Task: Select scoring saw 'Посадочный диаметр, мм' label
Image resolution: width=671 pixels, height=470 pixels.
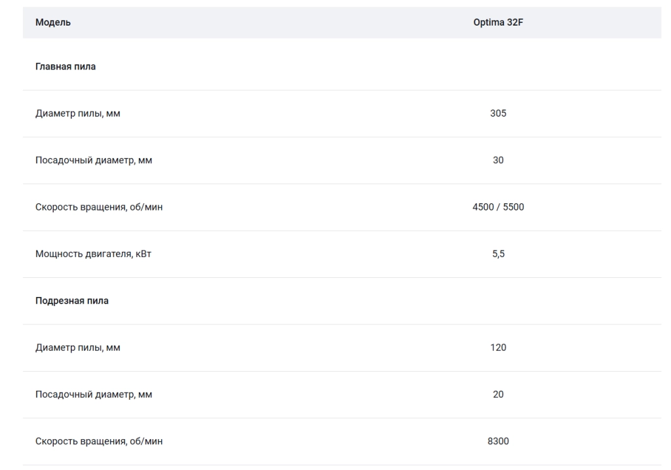Action: (x=94, y=394)
